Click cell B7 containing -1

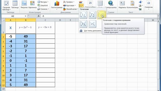pos(26,61)
